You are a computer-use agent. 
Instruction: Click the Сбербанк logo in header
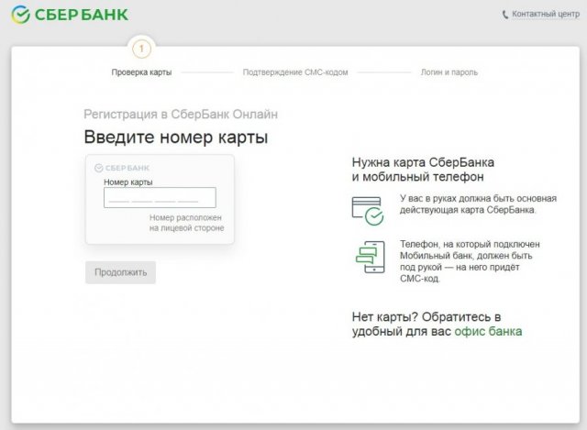[x=70, y=15]
